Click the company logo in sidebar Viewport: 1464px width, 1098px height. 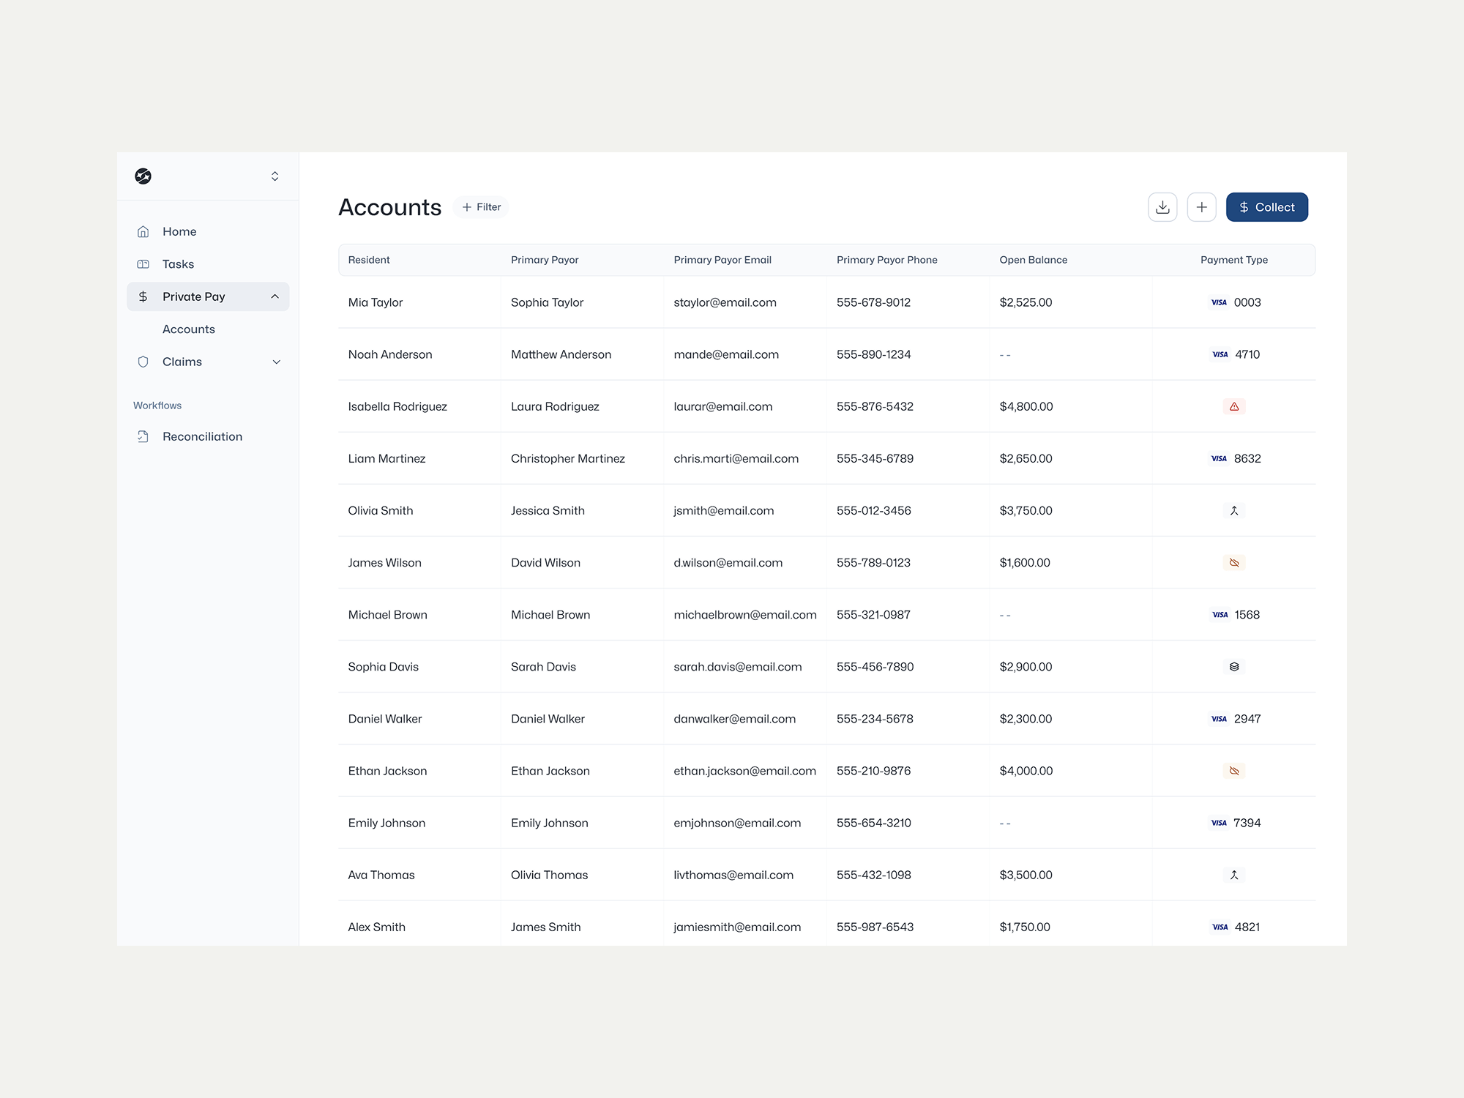click(x=143, y=176)
